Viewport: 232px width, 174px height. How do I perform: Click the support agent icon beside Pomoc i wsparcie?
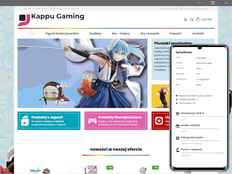[x=177, y=150]
